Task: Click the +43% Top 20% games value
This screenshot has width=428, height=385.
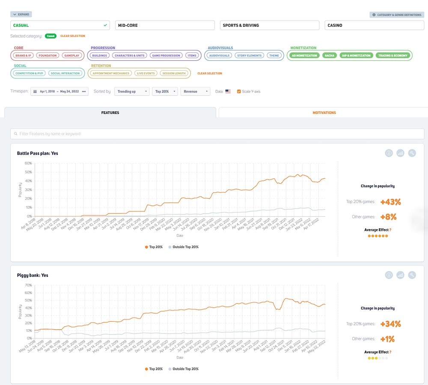Action: click(x=391, y=202)
